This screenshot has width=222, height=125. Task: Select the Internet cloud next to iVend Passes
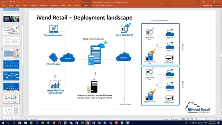(67, 58)
